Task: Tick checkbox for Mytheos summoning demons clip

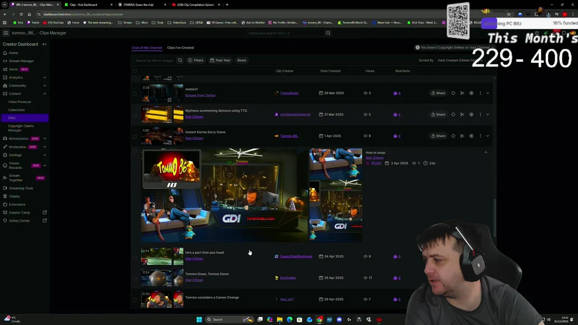Action: point(135,115)
